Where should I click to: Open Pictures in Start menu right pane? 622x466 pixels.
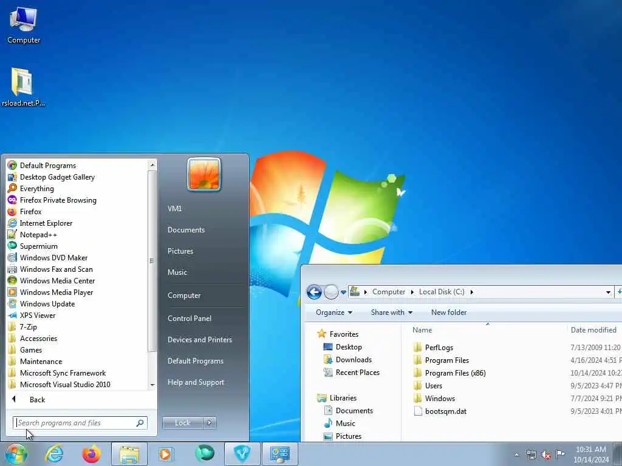coord(180,251)
